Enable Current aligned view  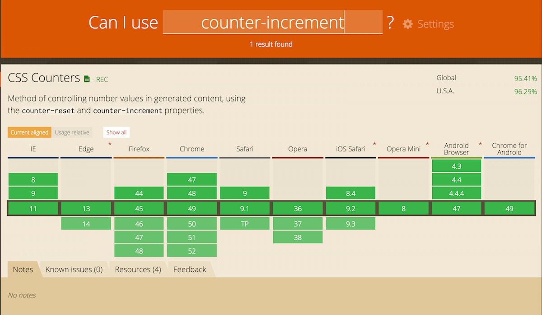tap(29, 132)
